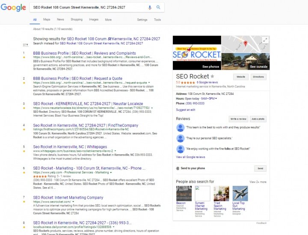Viewport: 308px width, 235px height.
Task: Click the Yelp result star rating
Action: 40,176
